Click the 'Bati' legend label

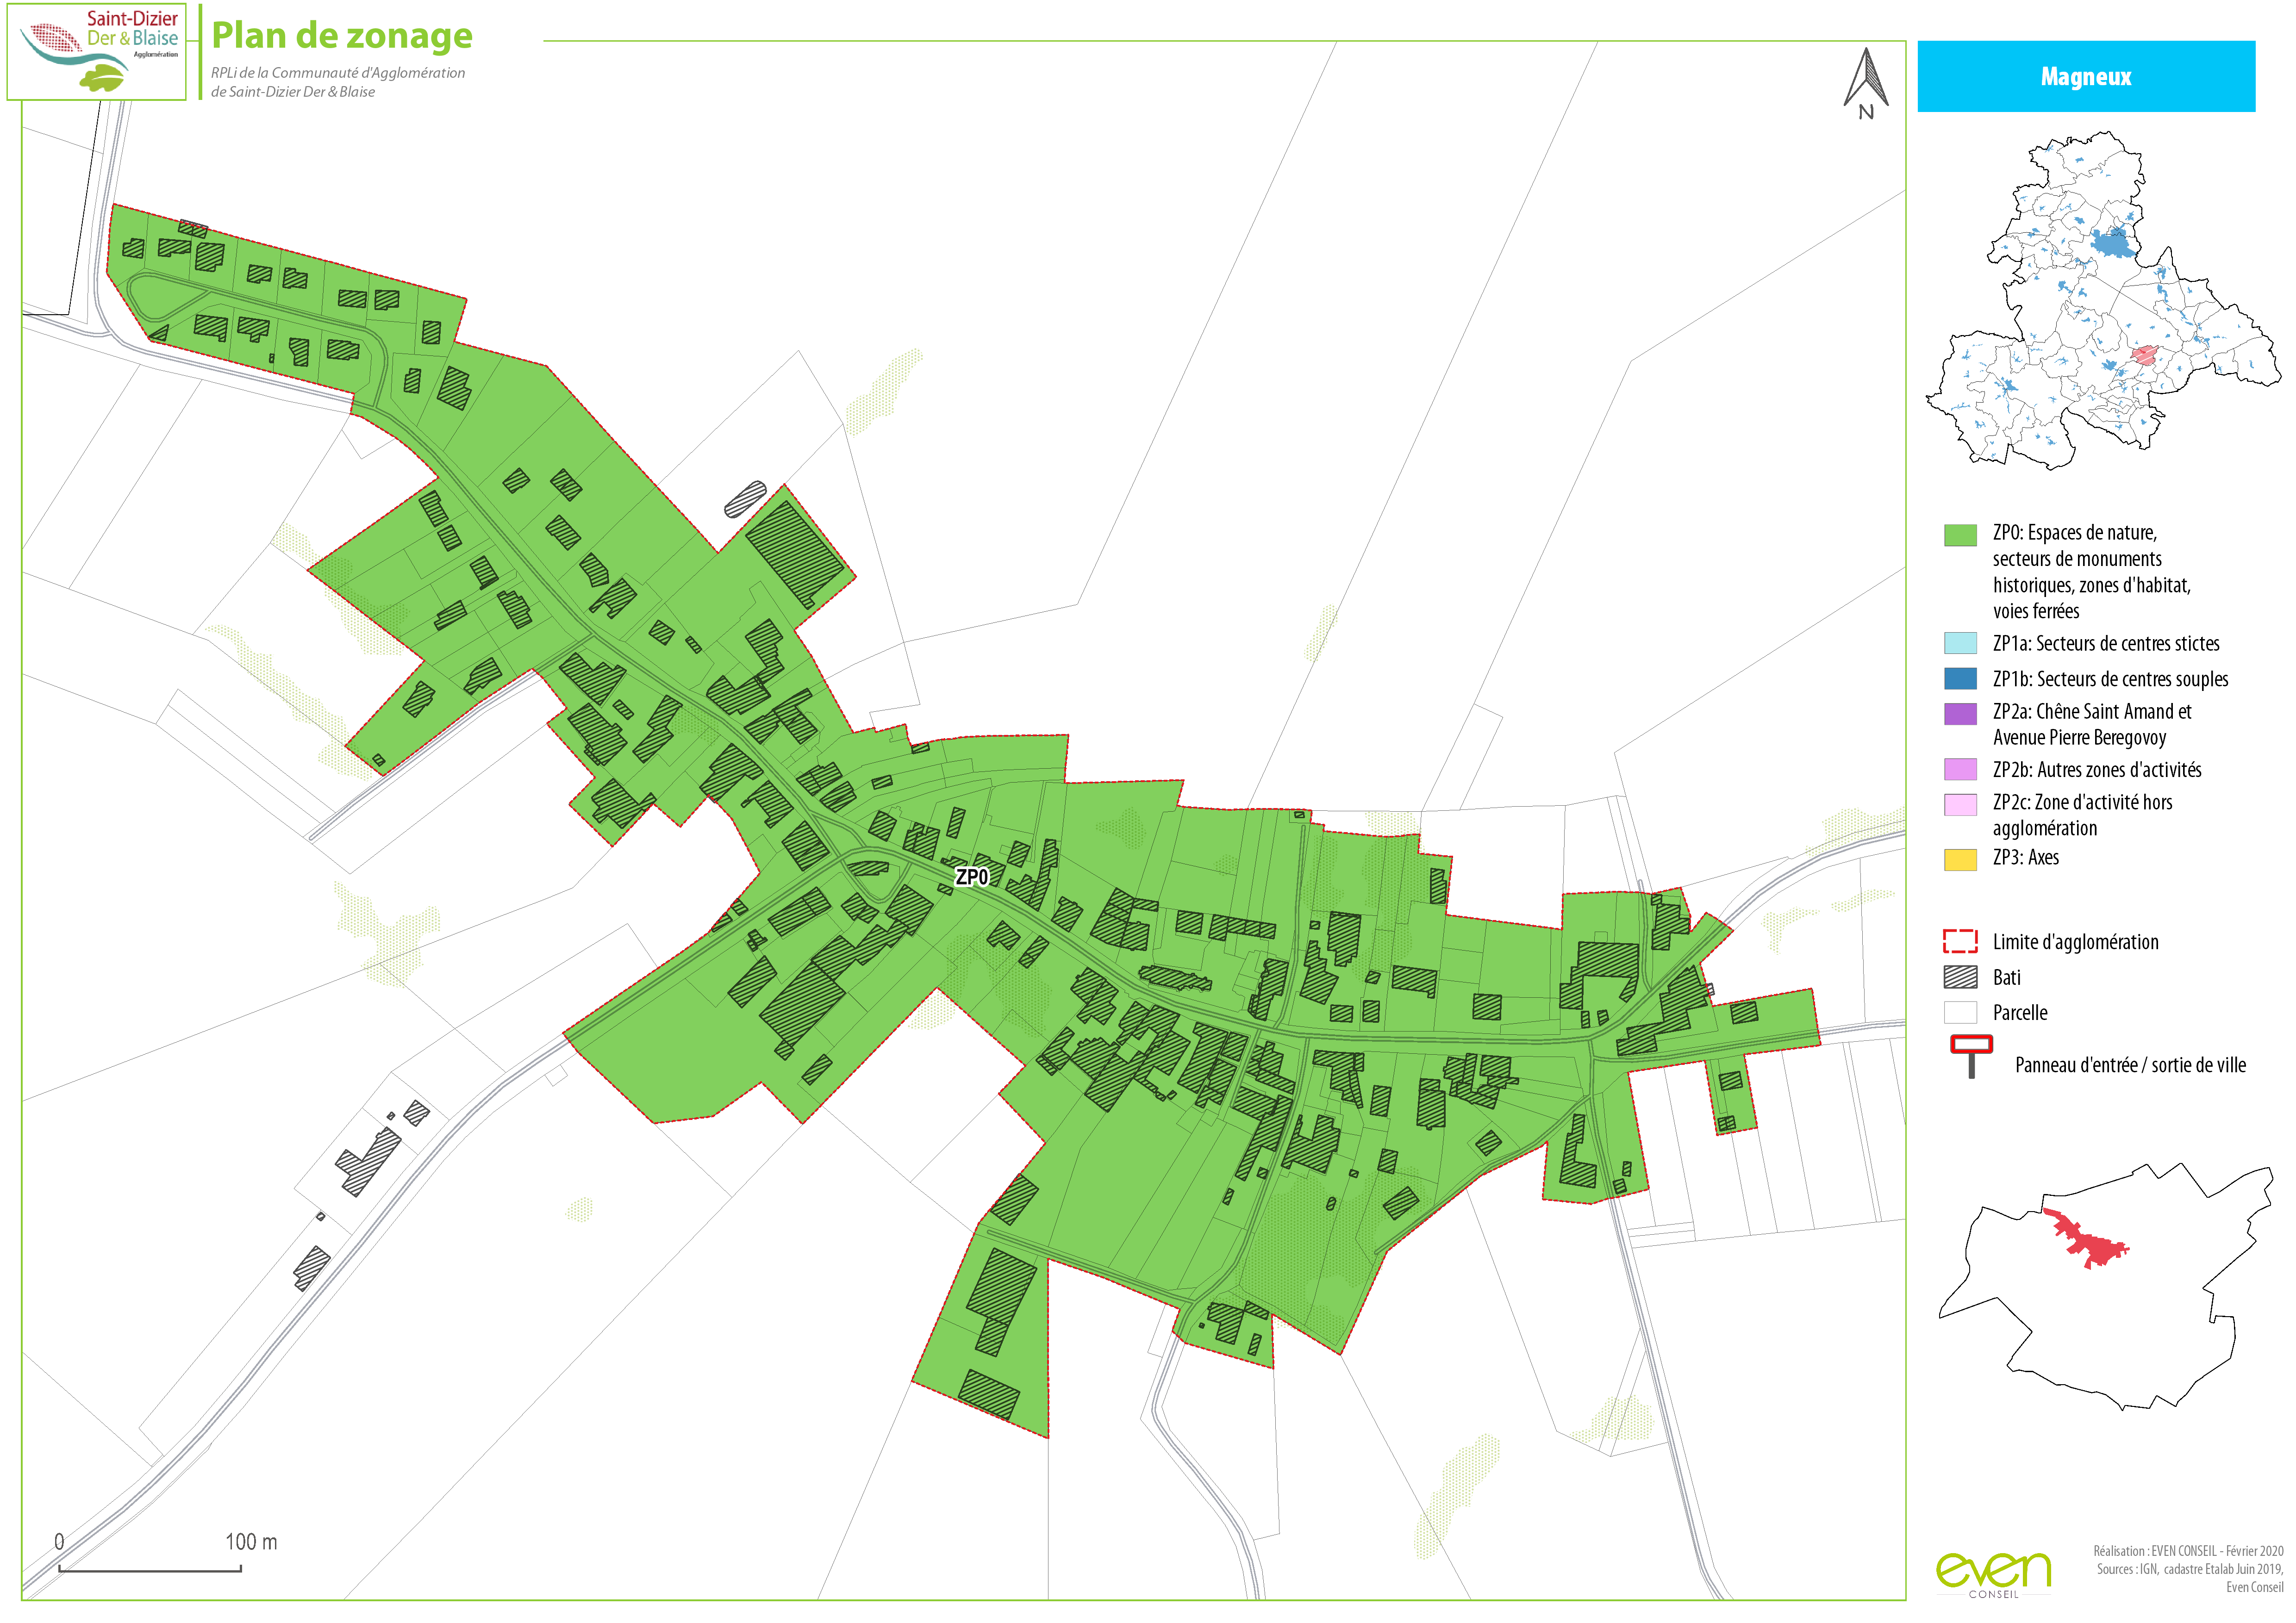pyautogui.click(x=2006, y=977)
